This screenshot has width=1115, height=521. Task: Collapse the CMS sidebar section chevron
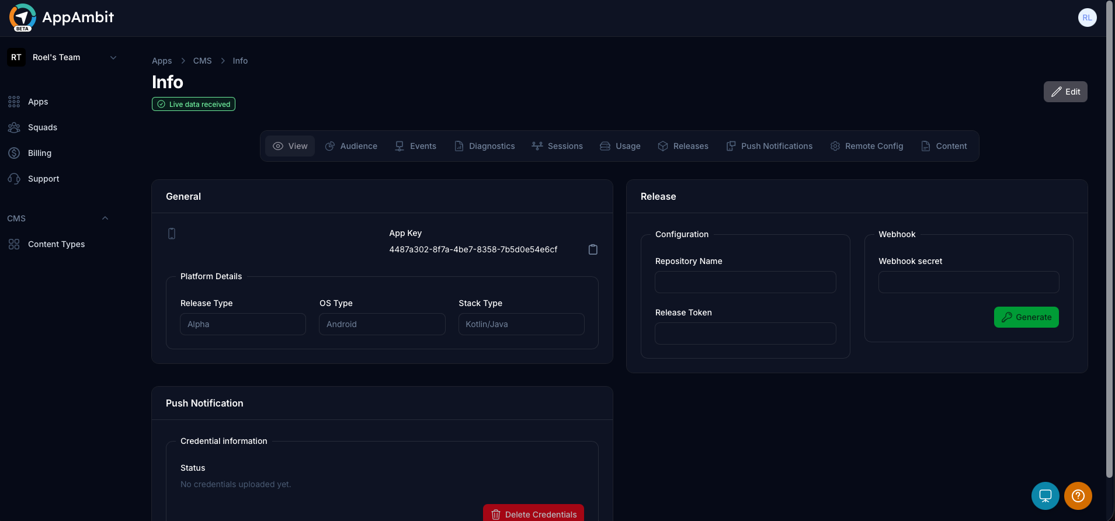pyautogui.click(x=105, y=218)
